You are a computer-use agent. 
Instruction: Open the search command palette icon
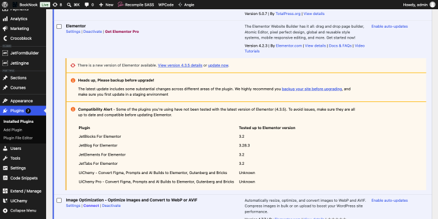(x=73, y=5)
